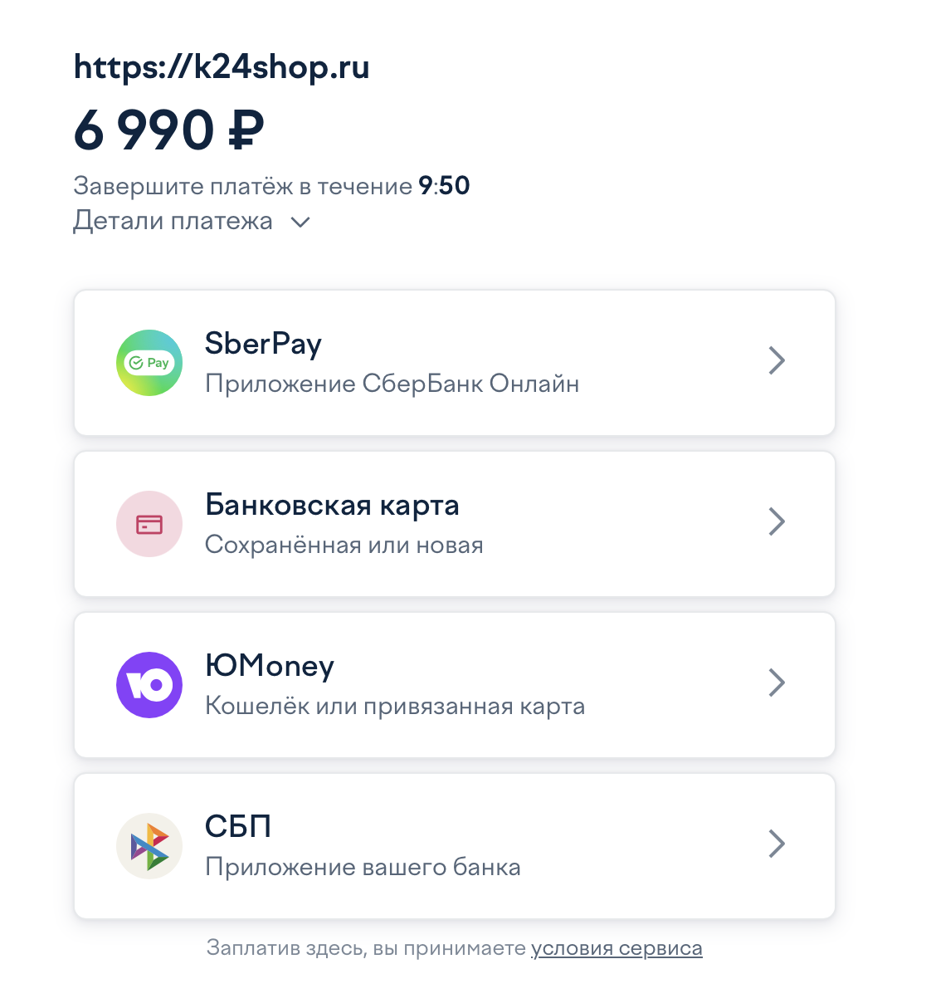Click the chevron beside Детали платежа

click(x=300, y=223)
